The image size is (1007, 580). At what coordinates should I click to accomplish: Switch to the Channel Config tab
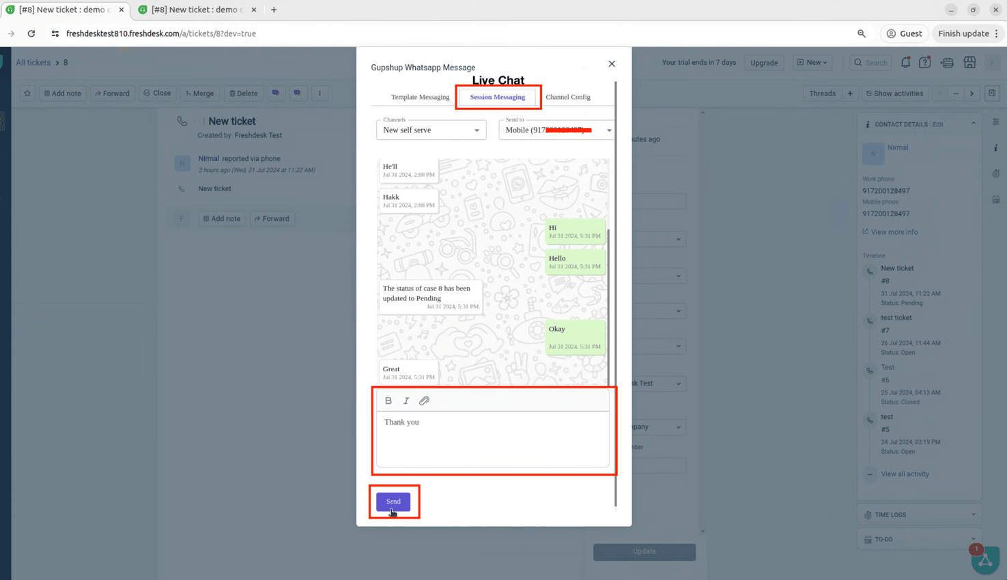coord(567,97)
